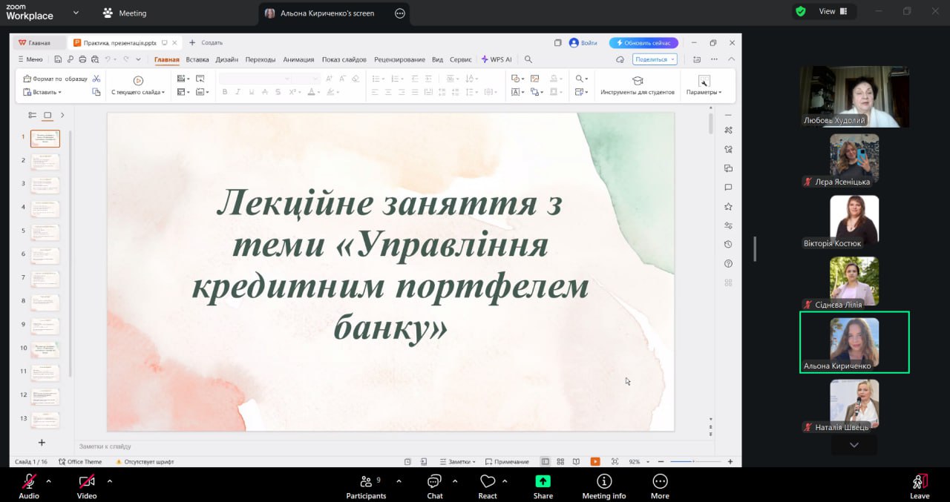
Task: Open the Zoom Workplace dropdown chevron
Action: [x=76, y=13]
